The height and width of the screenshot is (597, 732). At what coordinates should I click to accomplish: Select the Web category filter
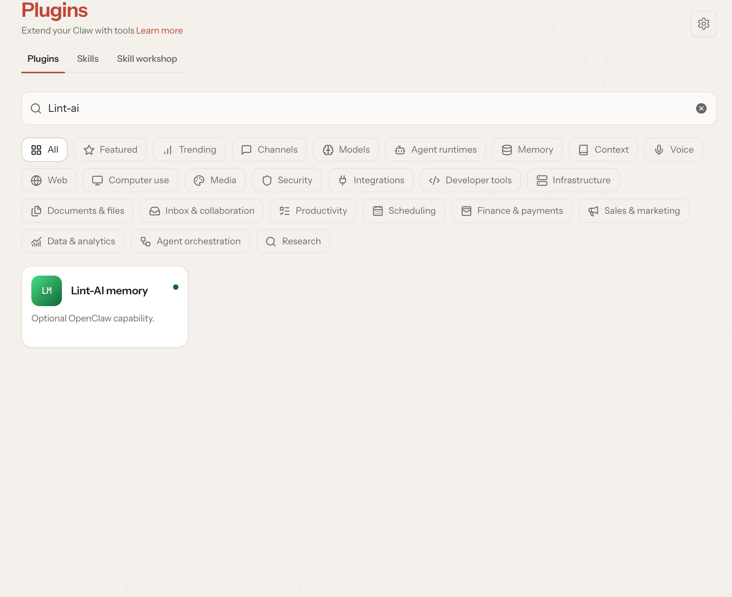[x=49, y=180]
